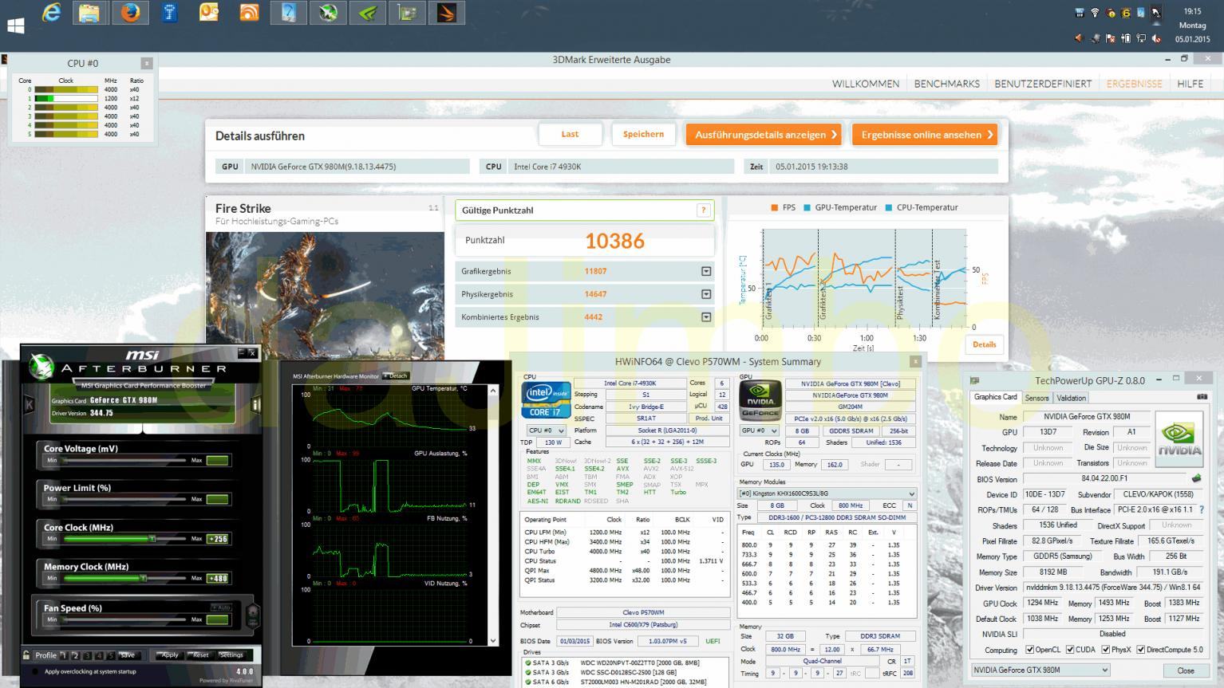Open the ERGEBNISSE tab in 3DMark
This screenshot has width=1224, height=688.
tap(1134, 84)
